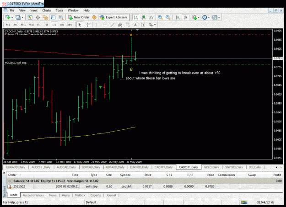This screenshot has height=207, width=286.
Task: Launch the MetaEditor diamond icon
Action: point(94,17)
